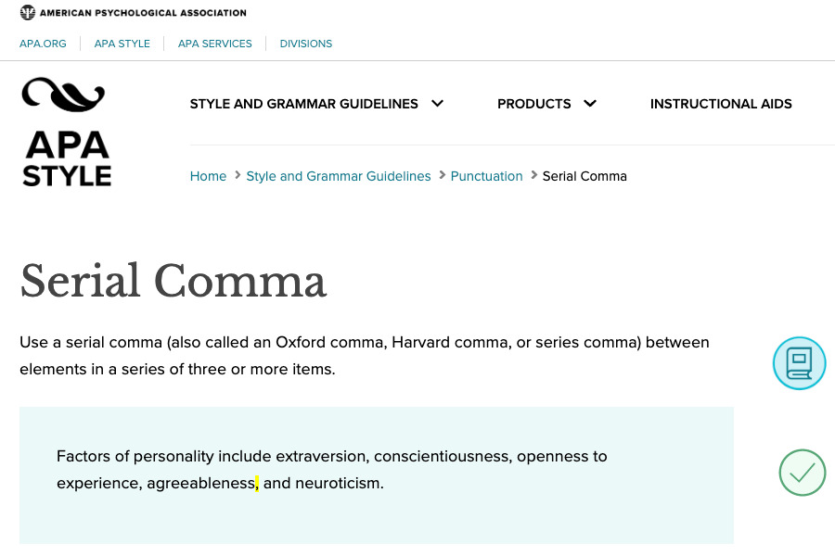
Task: Open the Punctuation breadcrumb link
Action: coord(486,176)
